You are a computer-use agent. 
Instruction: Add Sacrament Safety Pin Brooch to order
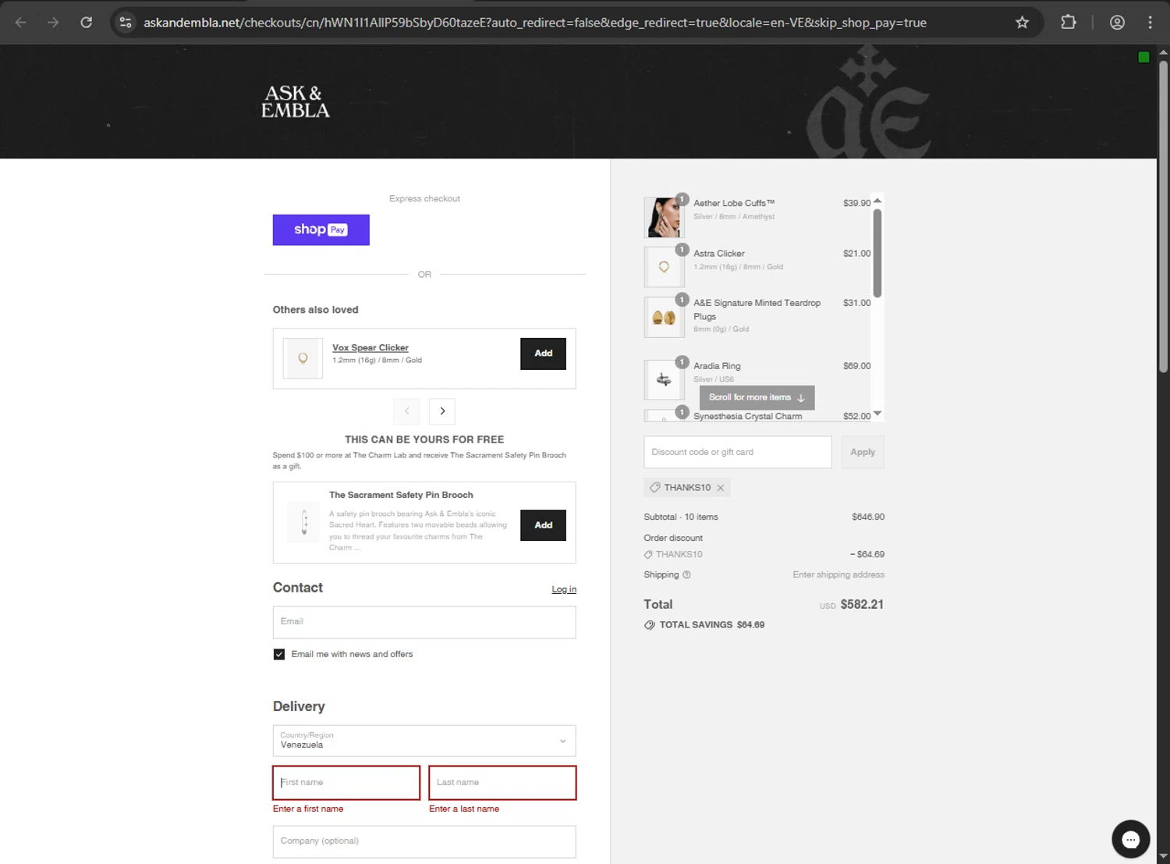[x=543, y=525]
